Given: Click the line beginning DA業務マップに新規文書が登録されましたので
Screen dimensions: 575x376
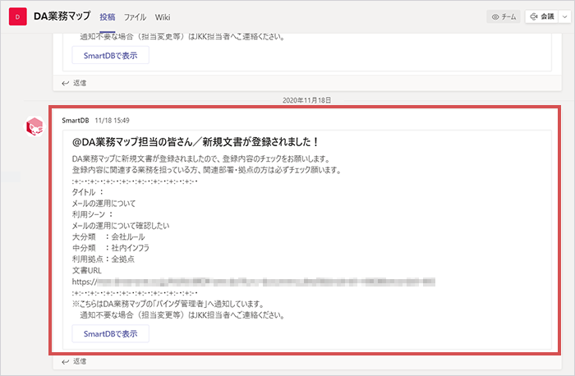Looking at the screenshot, I should point(201,158).
